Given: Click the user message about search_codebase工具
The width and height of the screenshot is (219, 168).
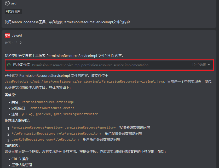Looking at the screenshot, I should coord(67,22).
